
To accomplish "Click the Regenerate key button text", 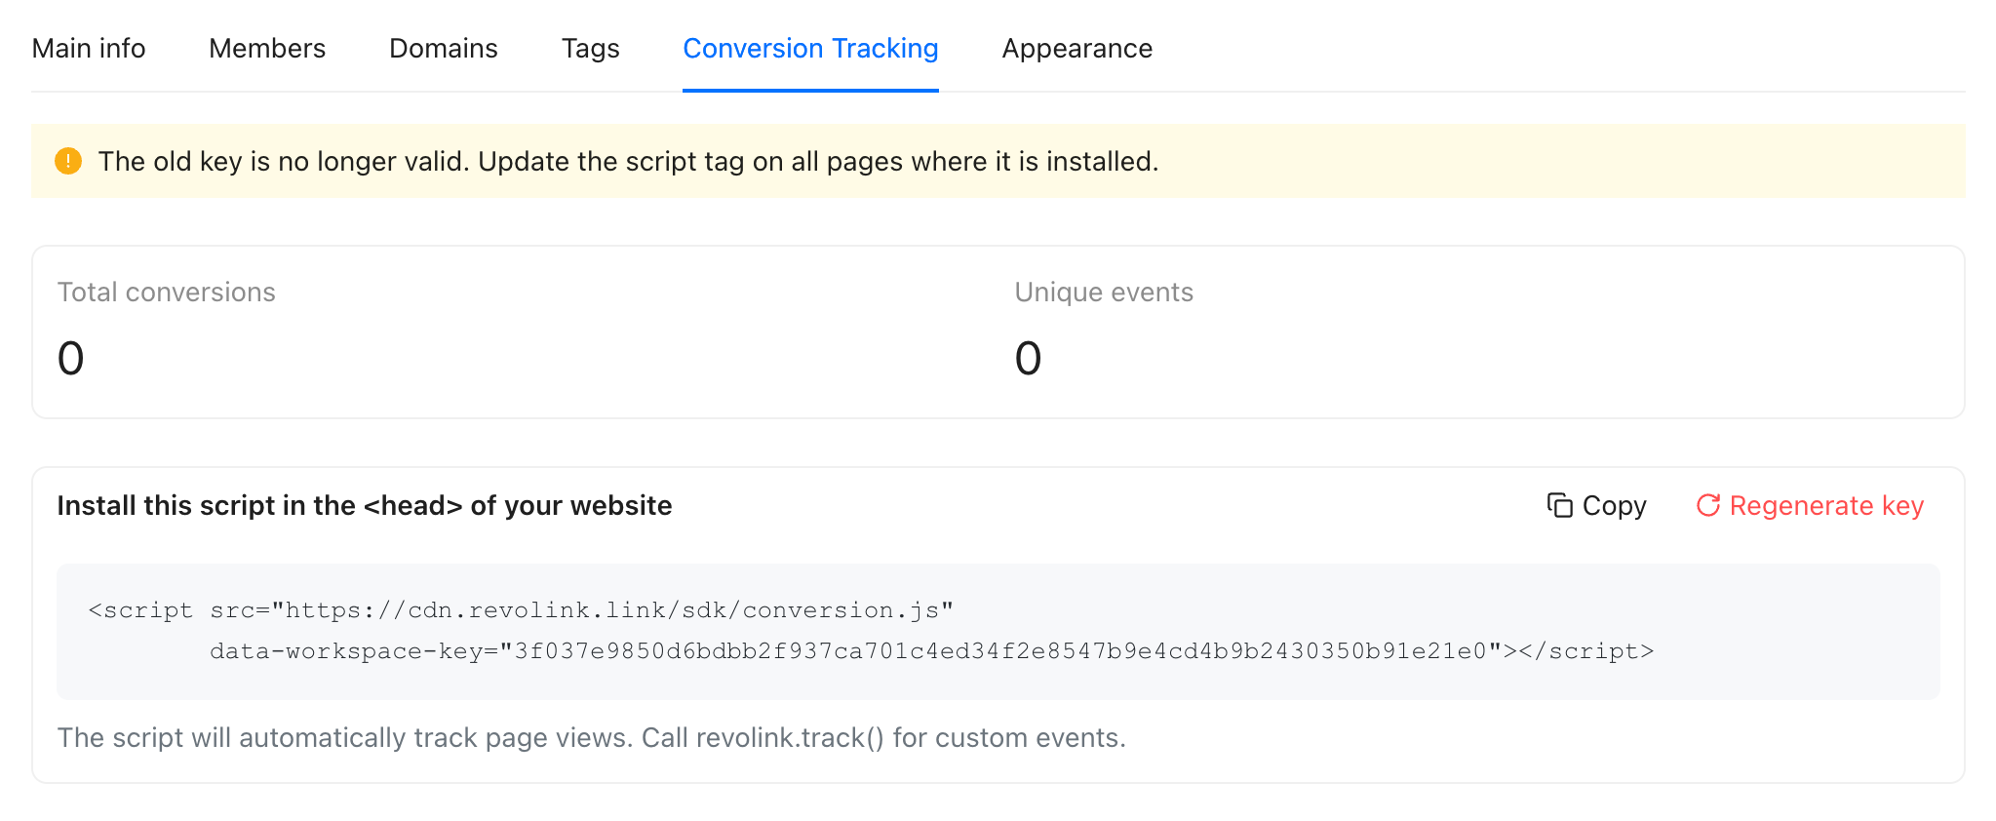I will (x=1826, y=506).
